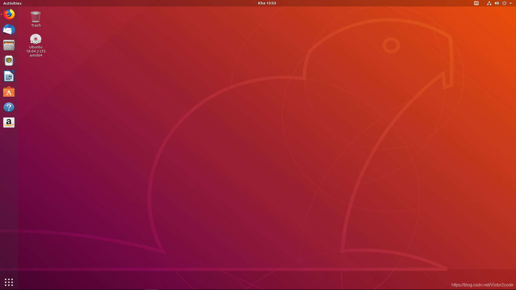Open Firefox from the dock
The width and height of the screenshot is (516, 290).
click(x=9, y=14)
